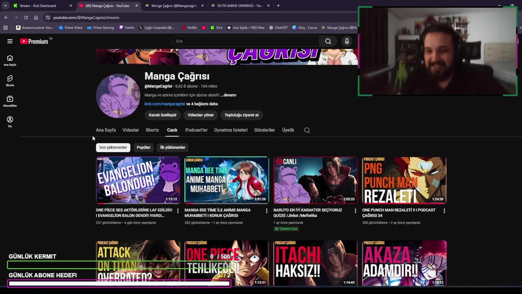Screen dimensions: 522x294
Task: Open the Twitch bookmark
Action: 126,28
